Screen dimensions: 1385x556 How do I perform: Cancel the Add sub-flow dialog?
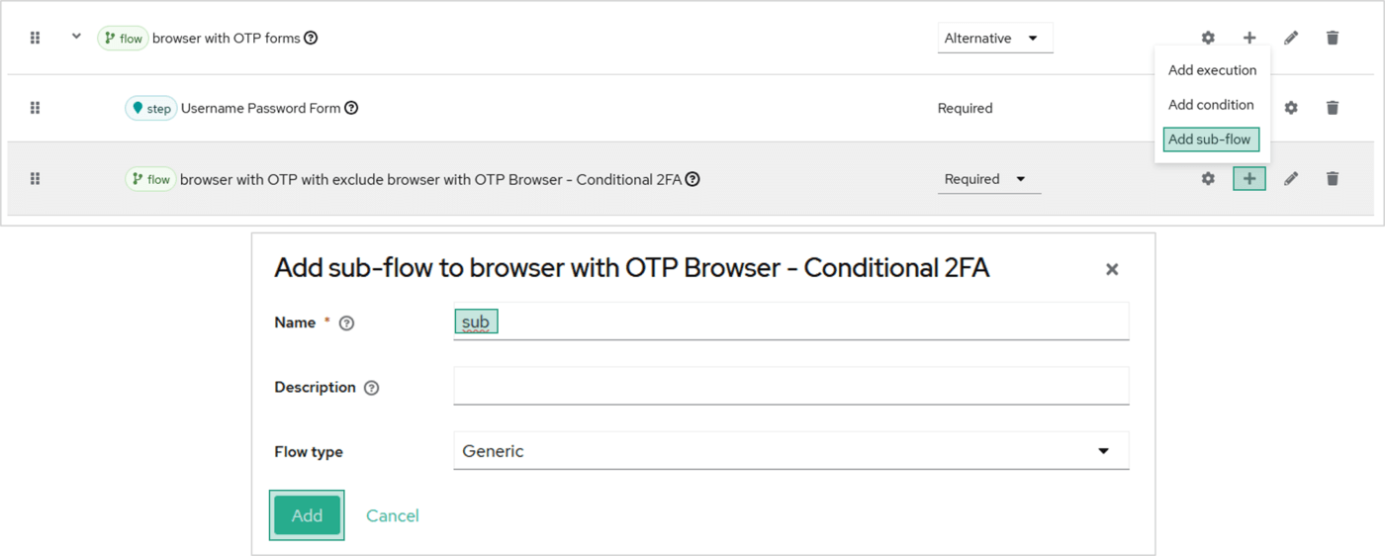[x=393, y=515]
